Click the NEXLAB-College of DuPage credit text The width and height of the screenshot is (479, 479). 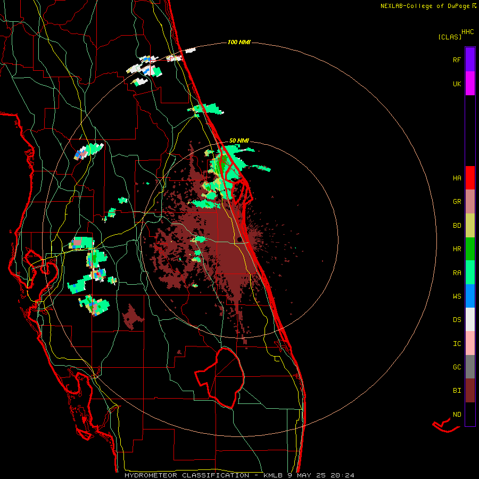click(425, 6)
